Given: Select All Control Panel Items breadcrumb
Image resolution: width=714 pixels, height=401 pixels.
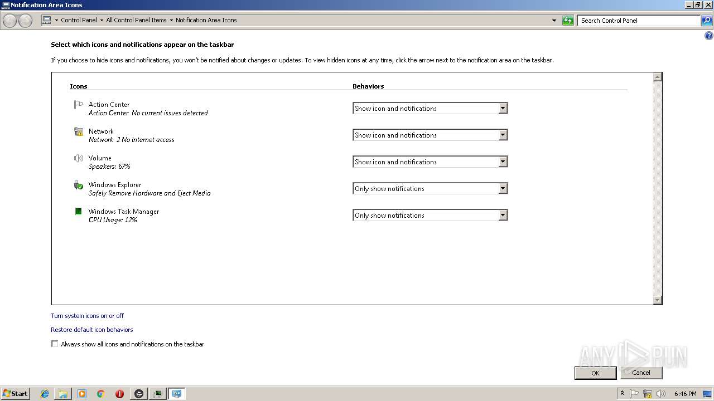Looking at the screenshot, I should pyautogui.click(x=136, y=20).
